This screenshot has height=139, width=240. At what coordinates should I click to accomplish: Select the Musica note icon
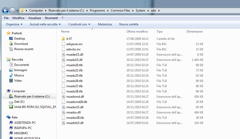(x=11, y=75)
